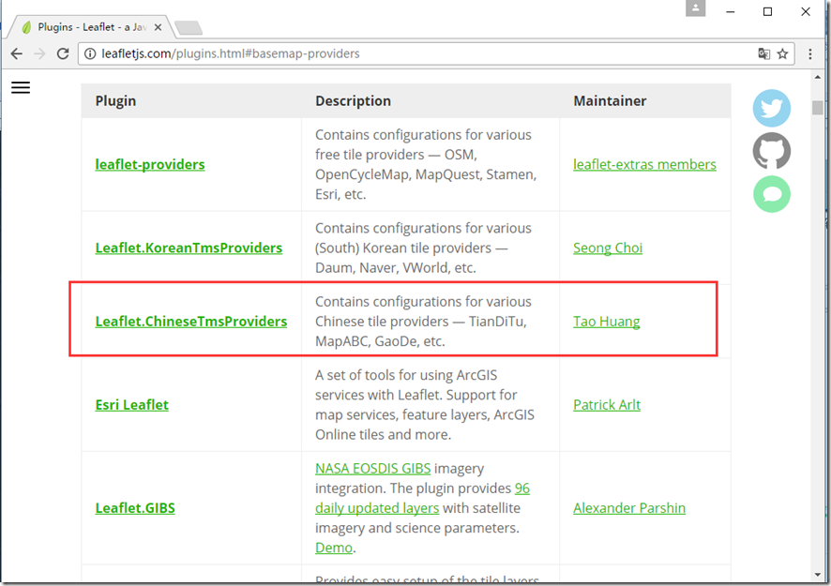Open a new tab with the new-tab button

click(x=189, y=27)
